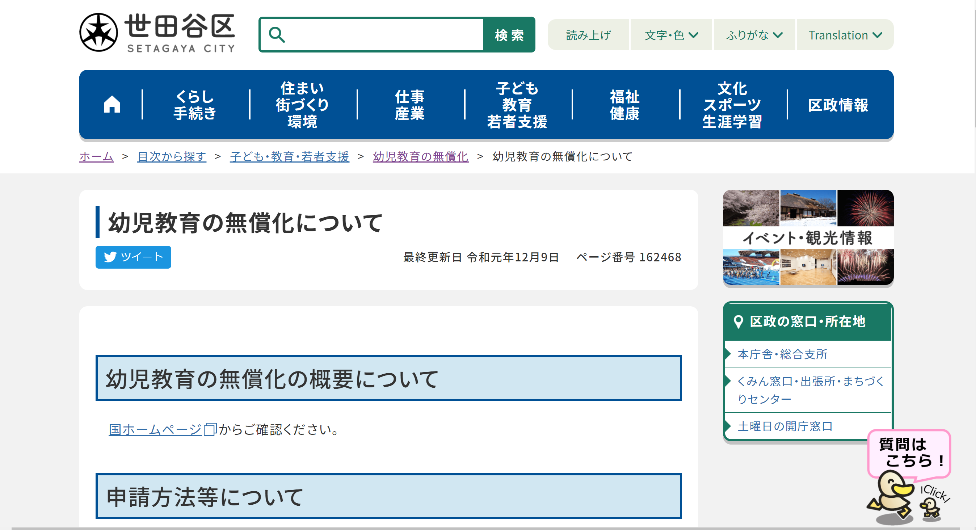Open 仕事産業 menu
Image resolution: width=976 pixels, height=530 pixels.
pyautogui.click(x=410, y=105)
